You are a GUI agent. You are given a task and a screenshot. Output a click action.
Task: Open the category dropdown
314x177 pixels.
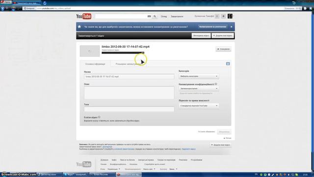(x=199, y=76)
